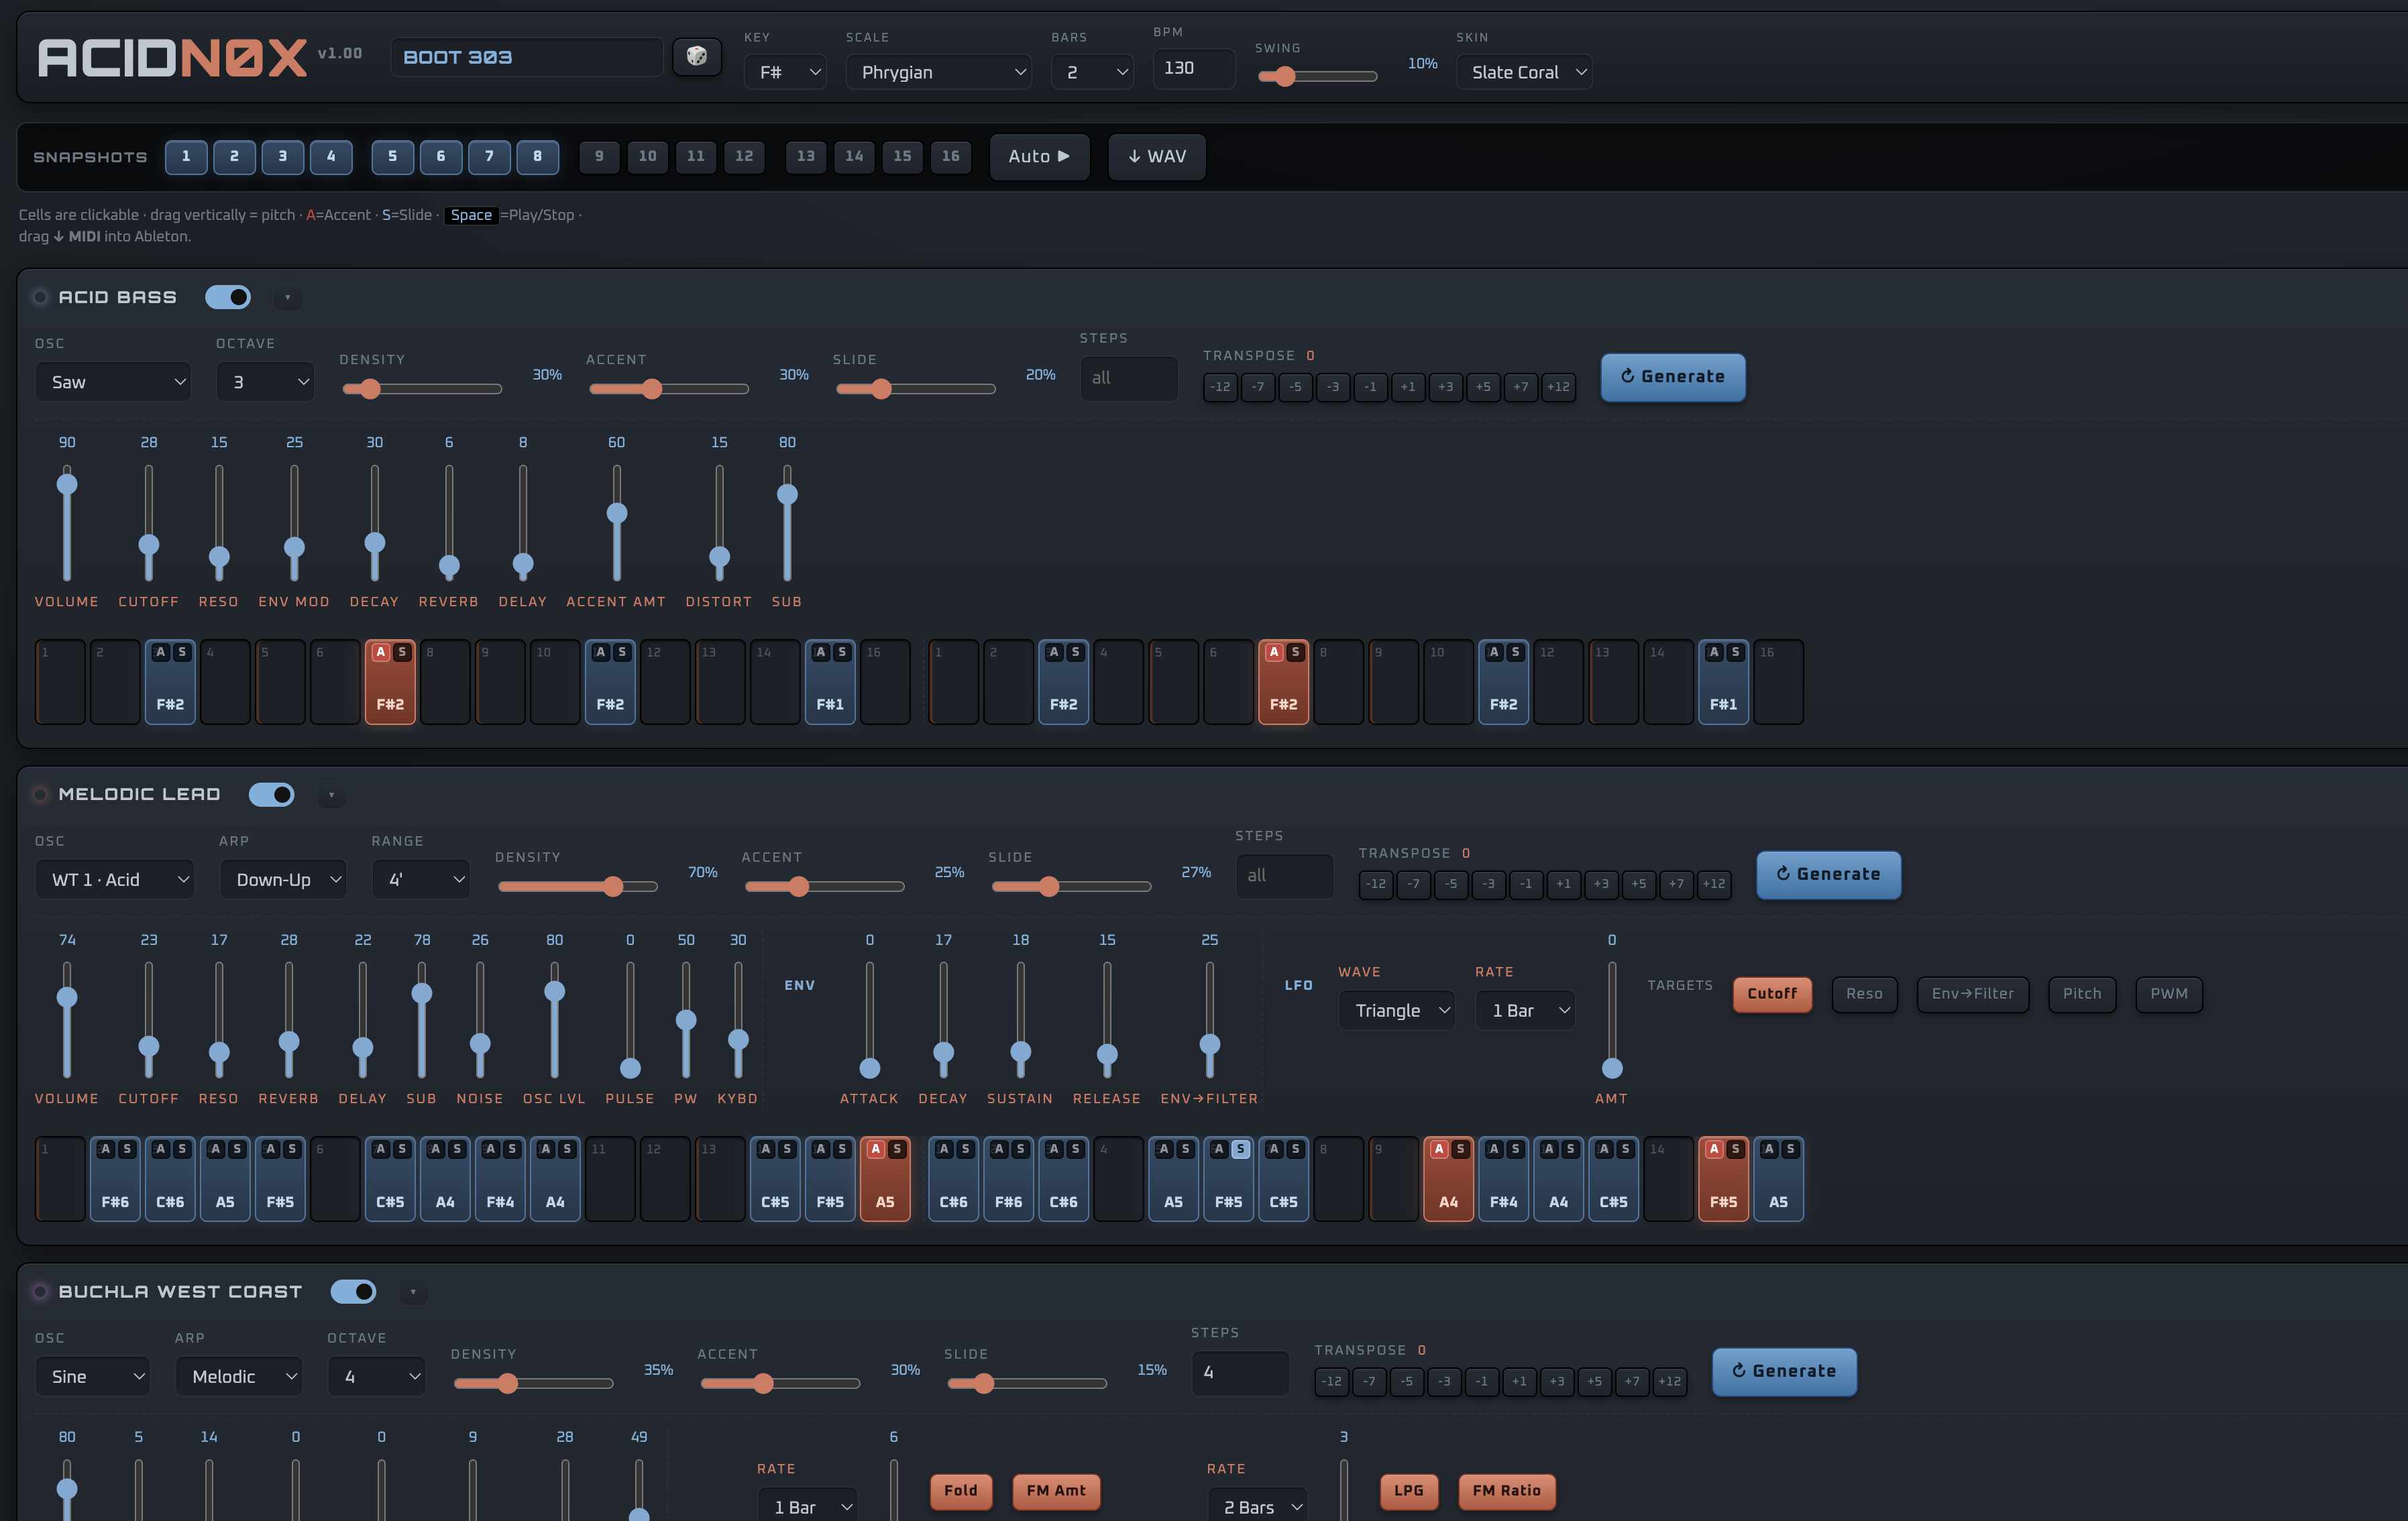This screenshot has width=2408, height=1521.
Task: Open the small Acid Bass options arrow
Action: (x=288, y=298)
